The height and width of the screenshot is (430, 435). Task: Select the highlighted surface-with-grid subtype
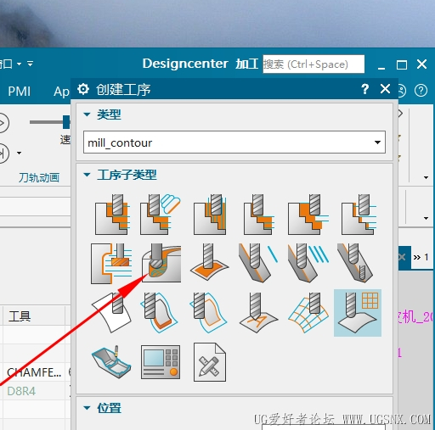click(x=358, y=313)
